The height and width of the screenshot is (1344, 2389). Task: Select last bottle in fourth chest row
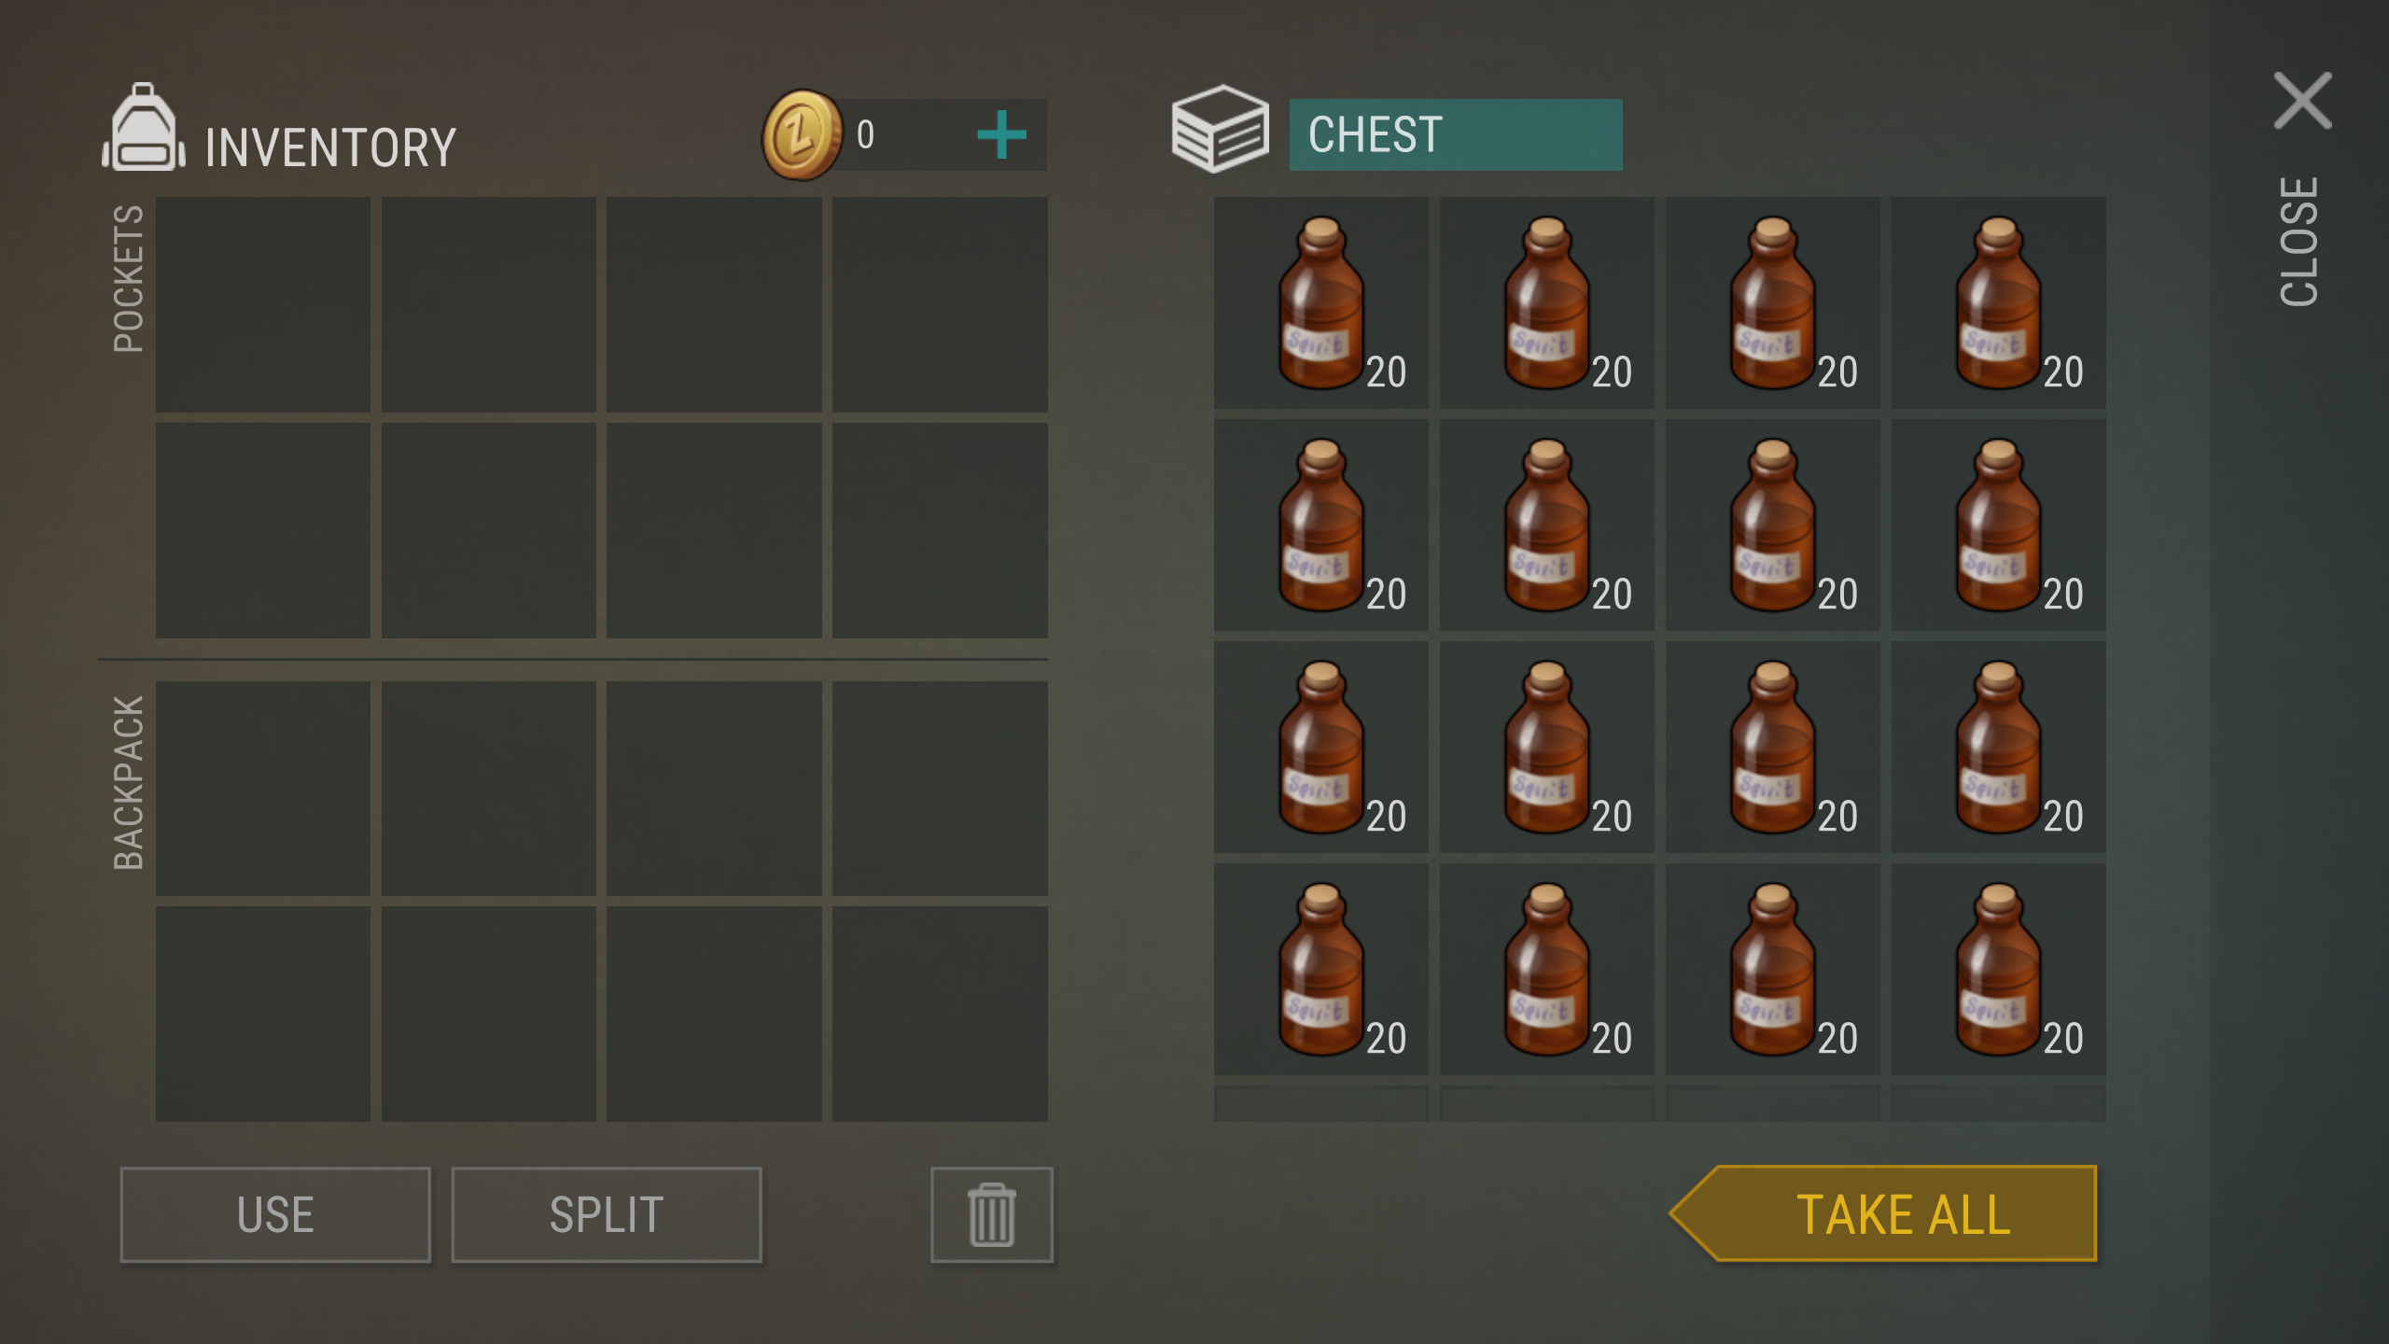[1998, 969]
